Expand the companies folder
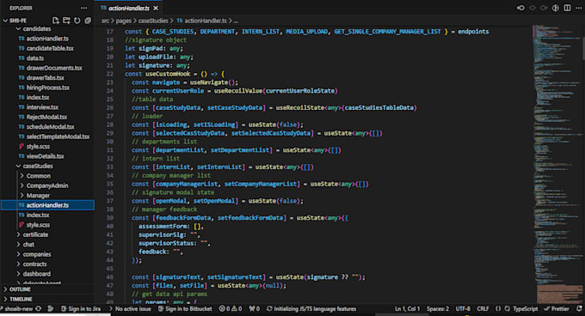This screenshot has height=316, width=585. tap(18, 254)
